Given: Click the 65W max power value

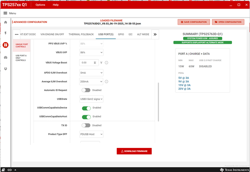Looking at the screenshot, I should (x=191, y=67).
